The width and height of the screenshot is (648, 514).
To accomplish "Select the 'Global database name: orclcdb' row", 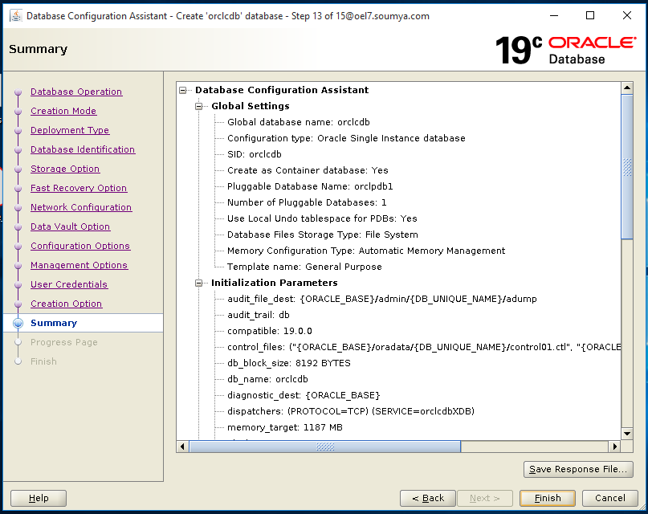I will click(x=299, y=122).
